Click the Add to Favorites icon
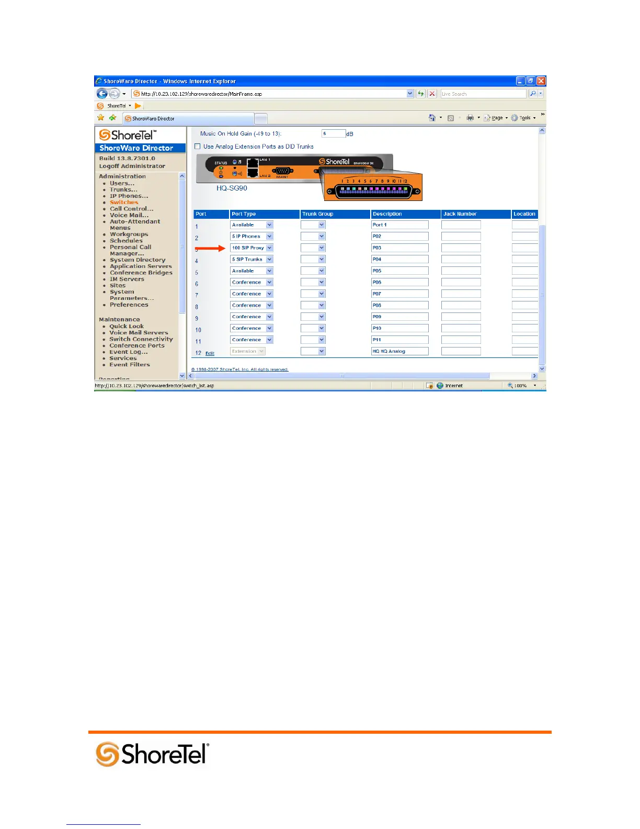640x829 pixels. point(112,118)
